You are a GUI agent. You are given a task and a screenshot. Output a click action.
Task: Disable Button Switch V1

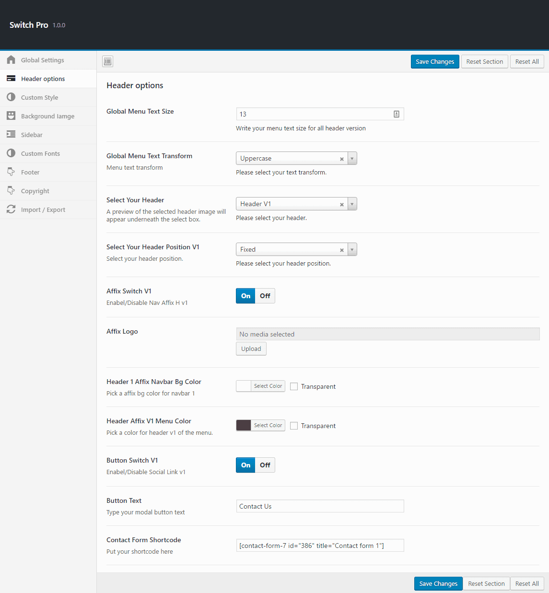click(x=265, y=465)
